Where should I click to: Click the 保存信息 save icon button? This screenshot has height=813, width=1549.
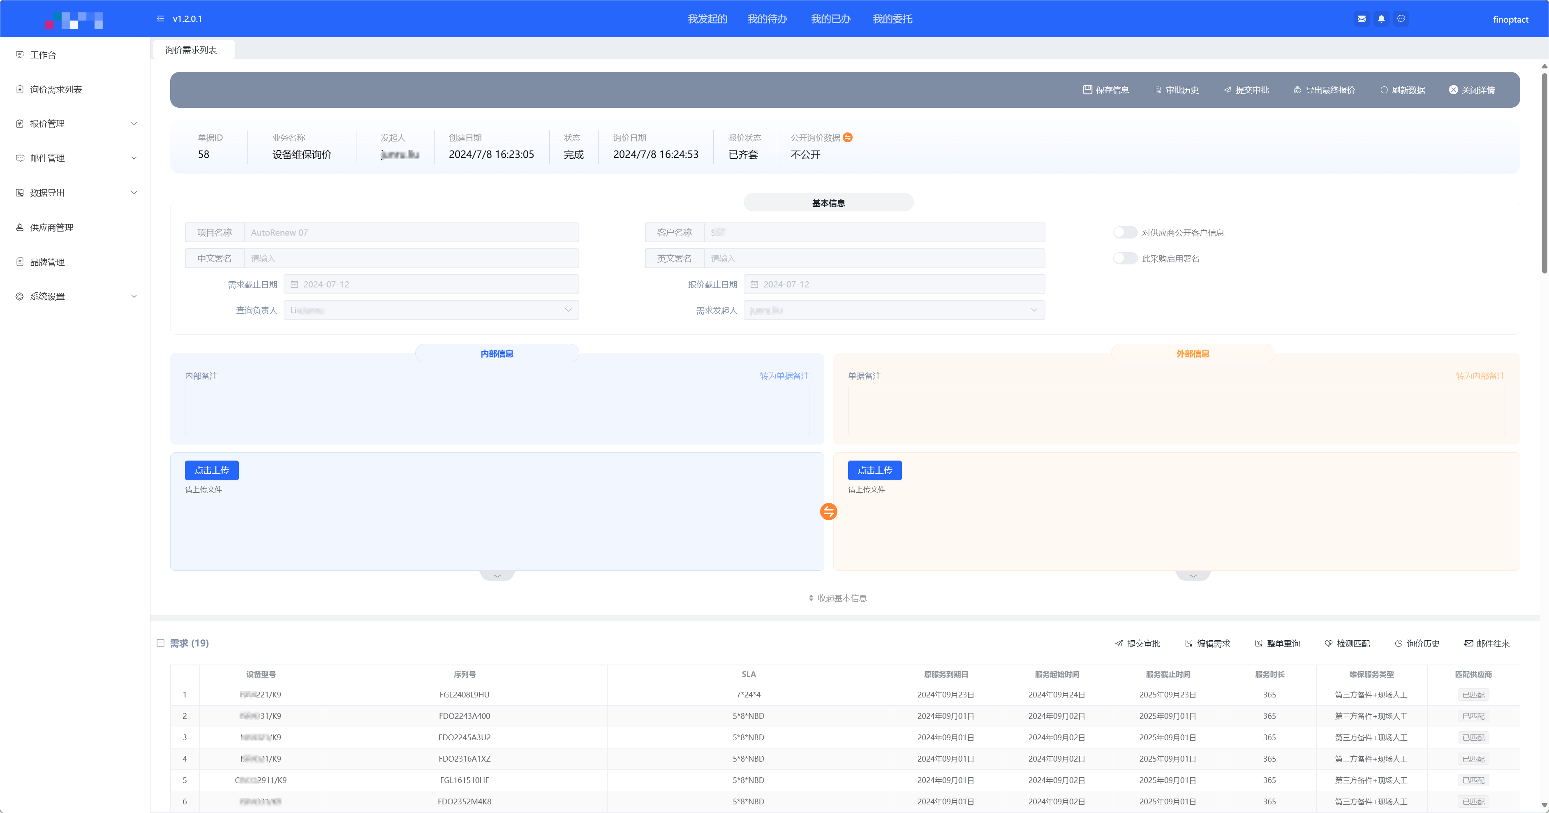[x=1105, y=90]
